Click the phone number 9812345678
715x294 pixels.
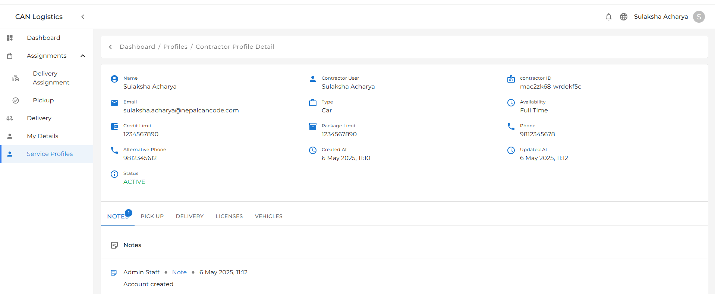tap(537, 134)
